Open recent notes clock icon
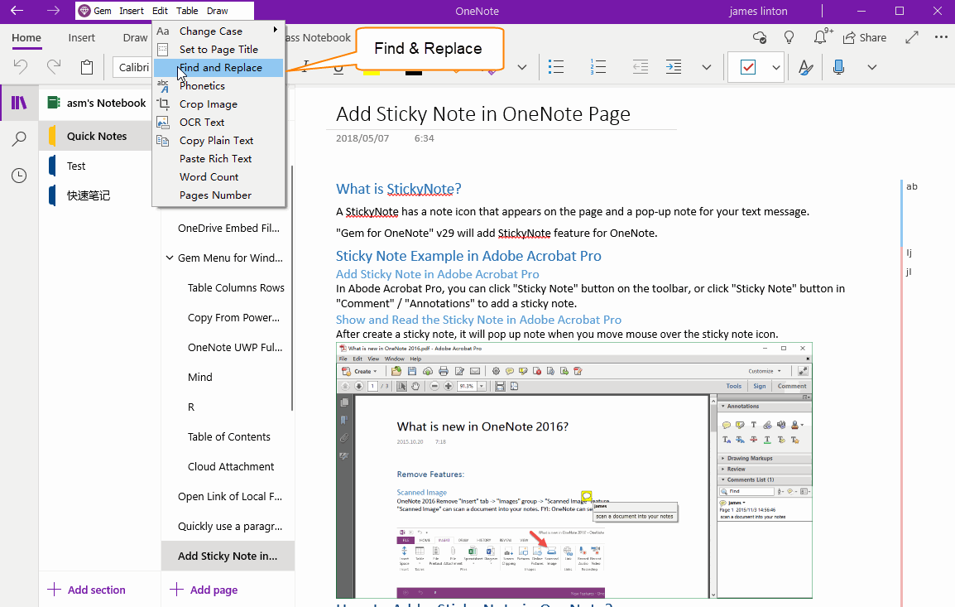This screenshot has height=607, width=955. click(x=20, y=176)
